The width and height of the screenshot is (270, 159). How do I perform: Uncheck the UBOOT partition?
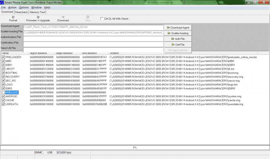4,69
